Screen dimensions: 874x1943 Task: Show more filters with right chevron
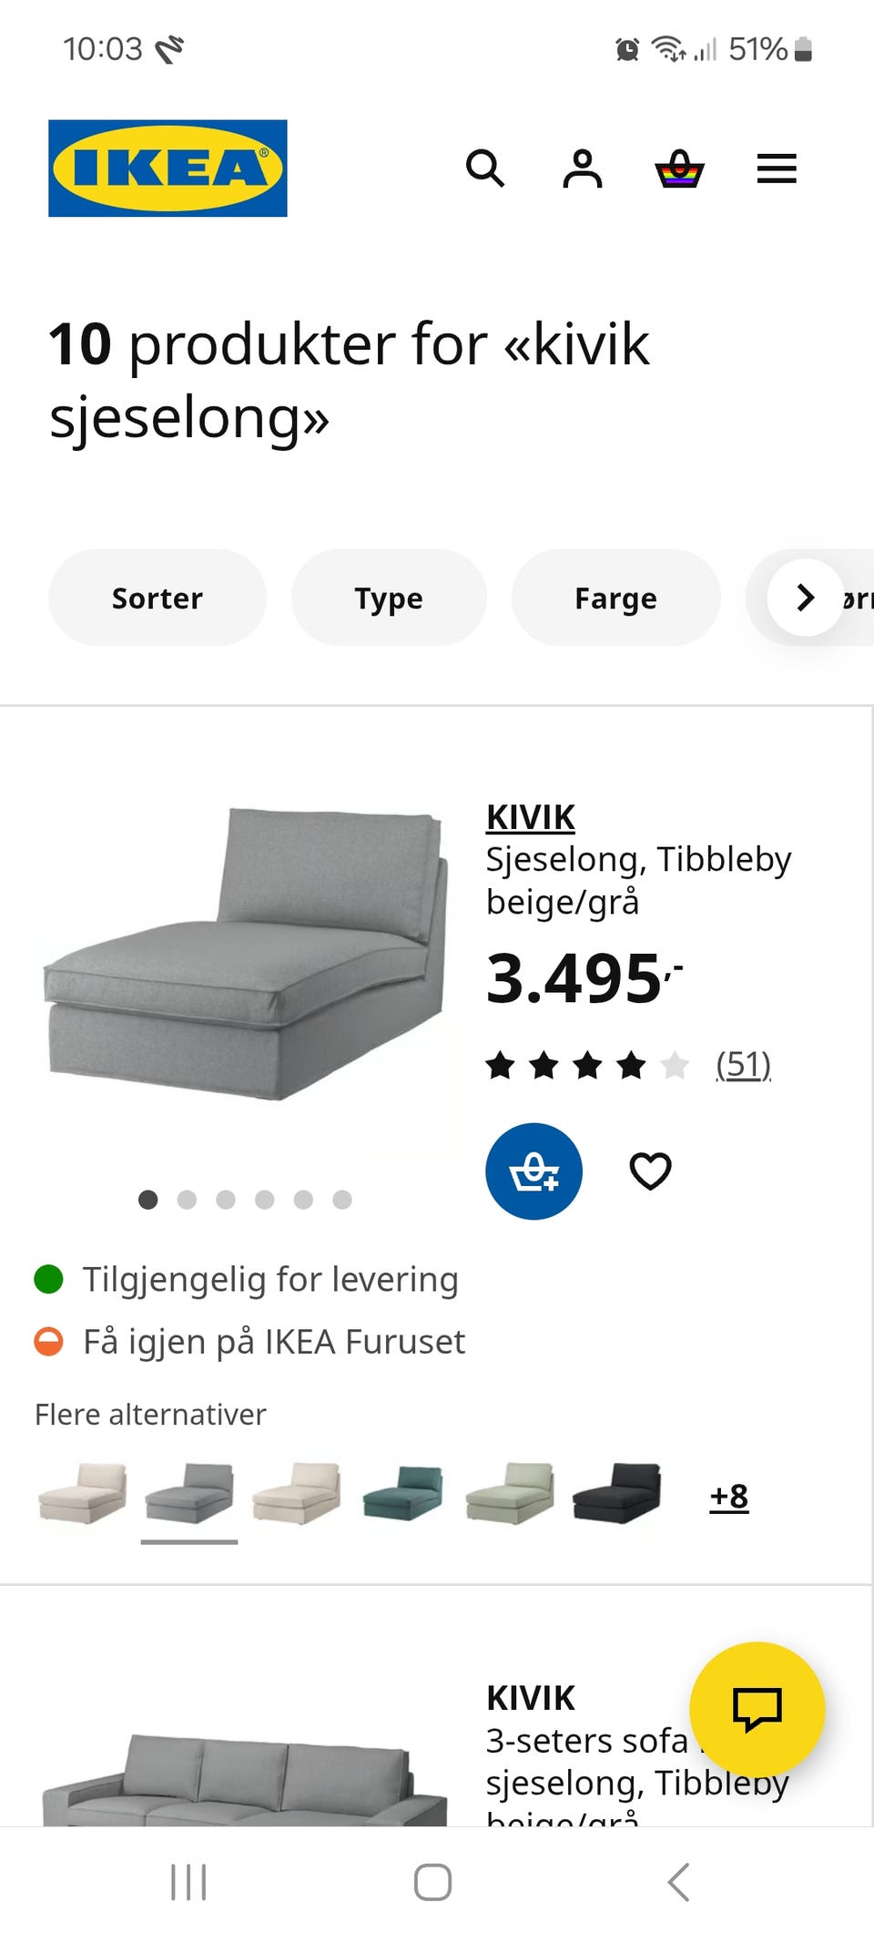click(806, 598)
